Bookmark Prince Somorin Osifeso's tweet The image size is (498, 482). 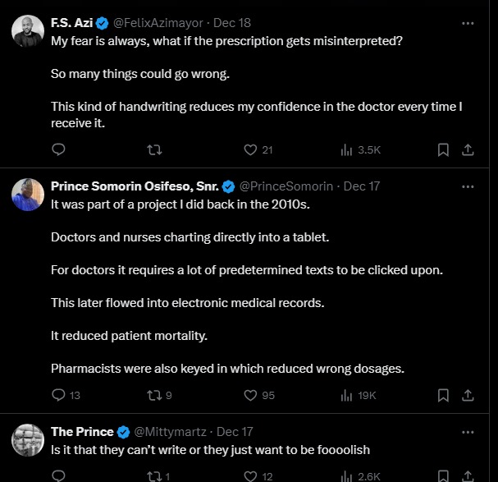443,395
